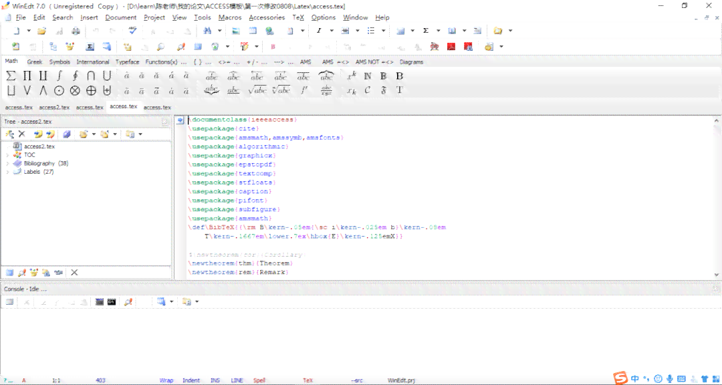This screenshot has width=722, height=385.
Task: Open the dropdown beside the PDF TeXify icon
Action: (257, 47)
